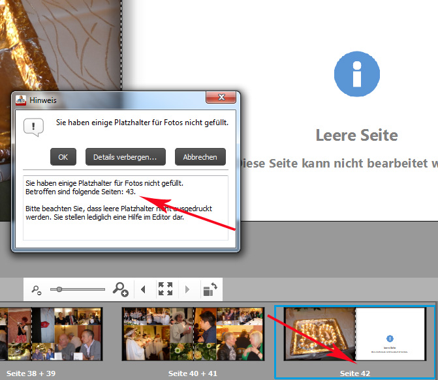
Task: Go to next page with right arrow
Action: pos(187,289)
